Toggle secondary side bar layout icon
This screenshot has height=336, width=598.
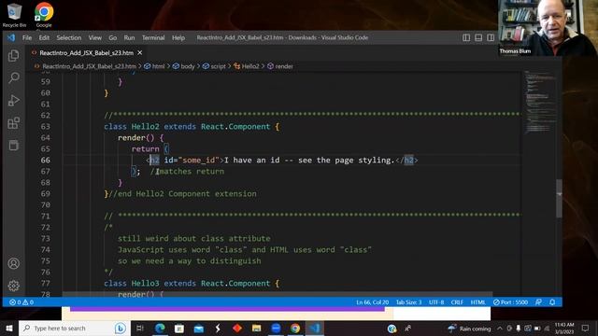tap(491, 37)
